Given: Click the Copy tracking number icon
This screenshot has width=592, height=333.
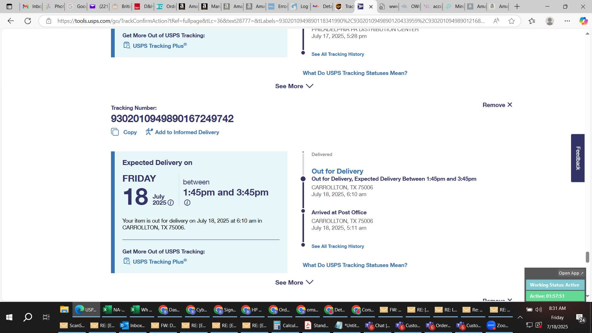Looking at the screenshot, I should point(115,132).
